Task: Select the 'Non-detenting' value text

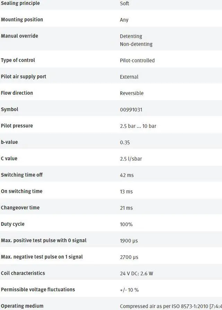Action: [136, 44]
